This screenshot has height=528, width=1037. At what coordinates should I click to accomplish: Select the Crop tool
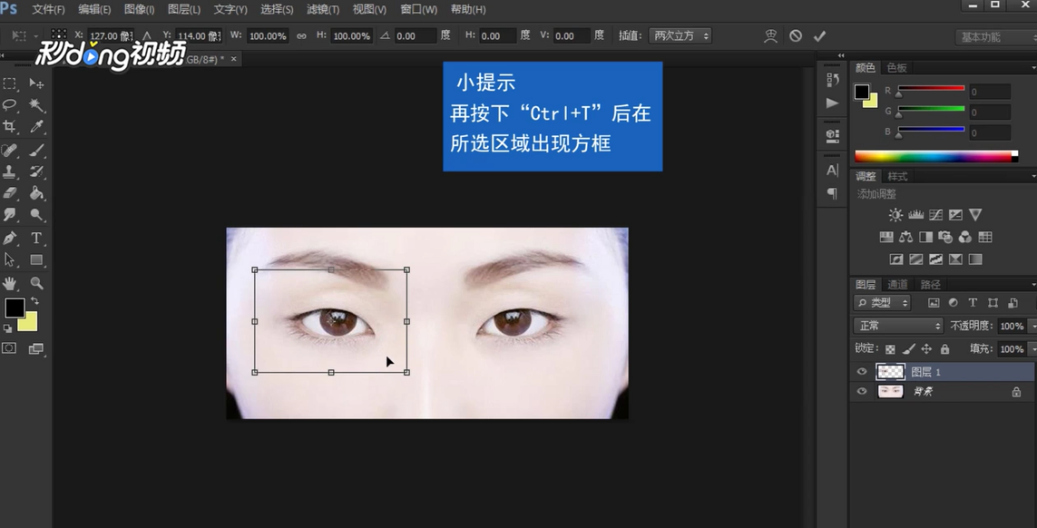(11, 127)
